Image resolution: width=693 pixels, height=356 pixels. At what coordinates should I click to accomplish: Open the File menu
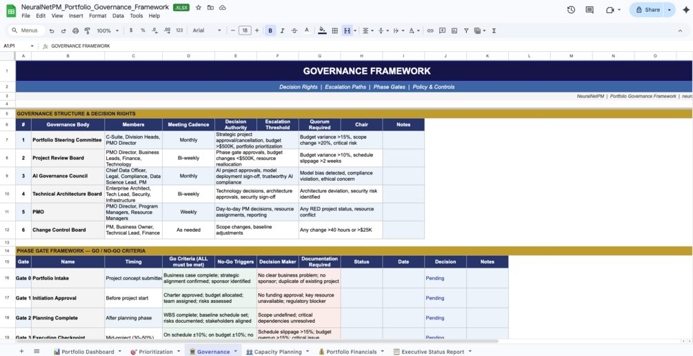click(x=26, y=16)
